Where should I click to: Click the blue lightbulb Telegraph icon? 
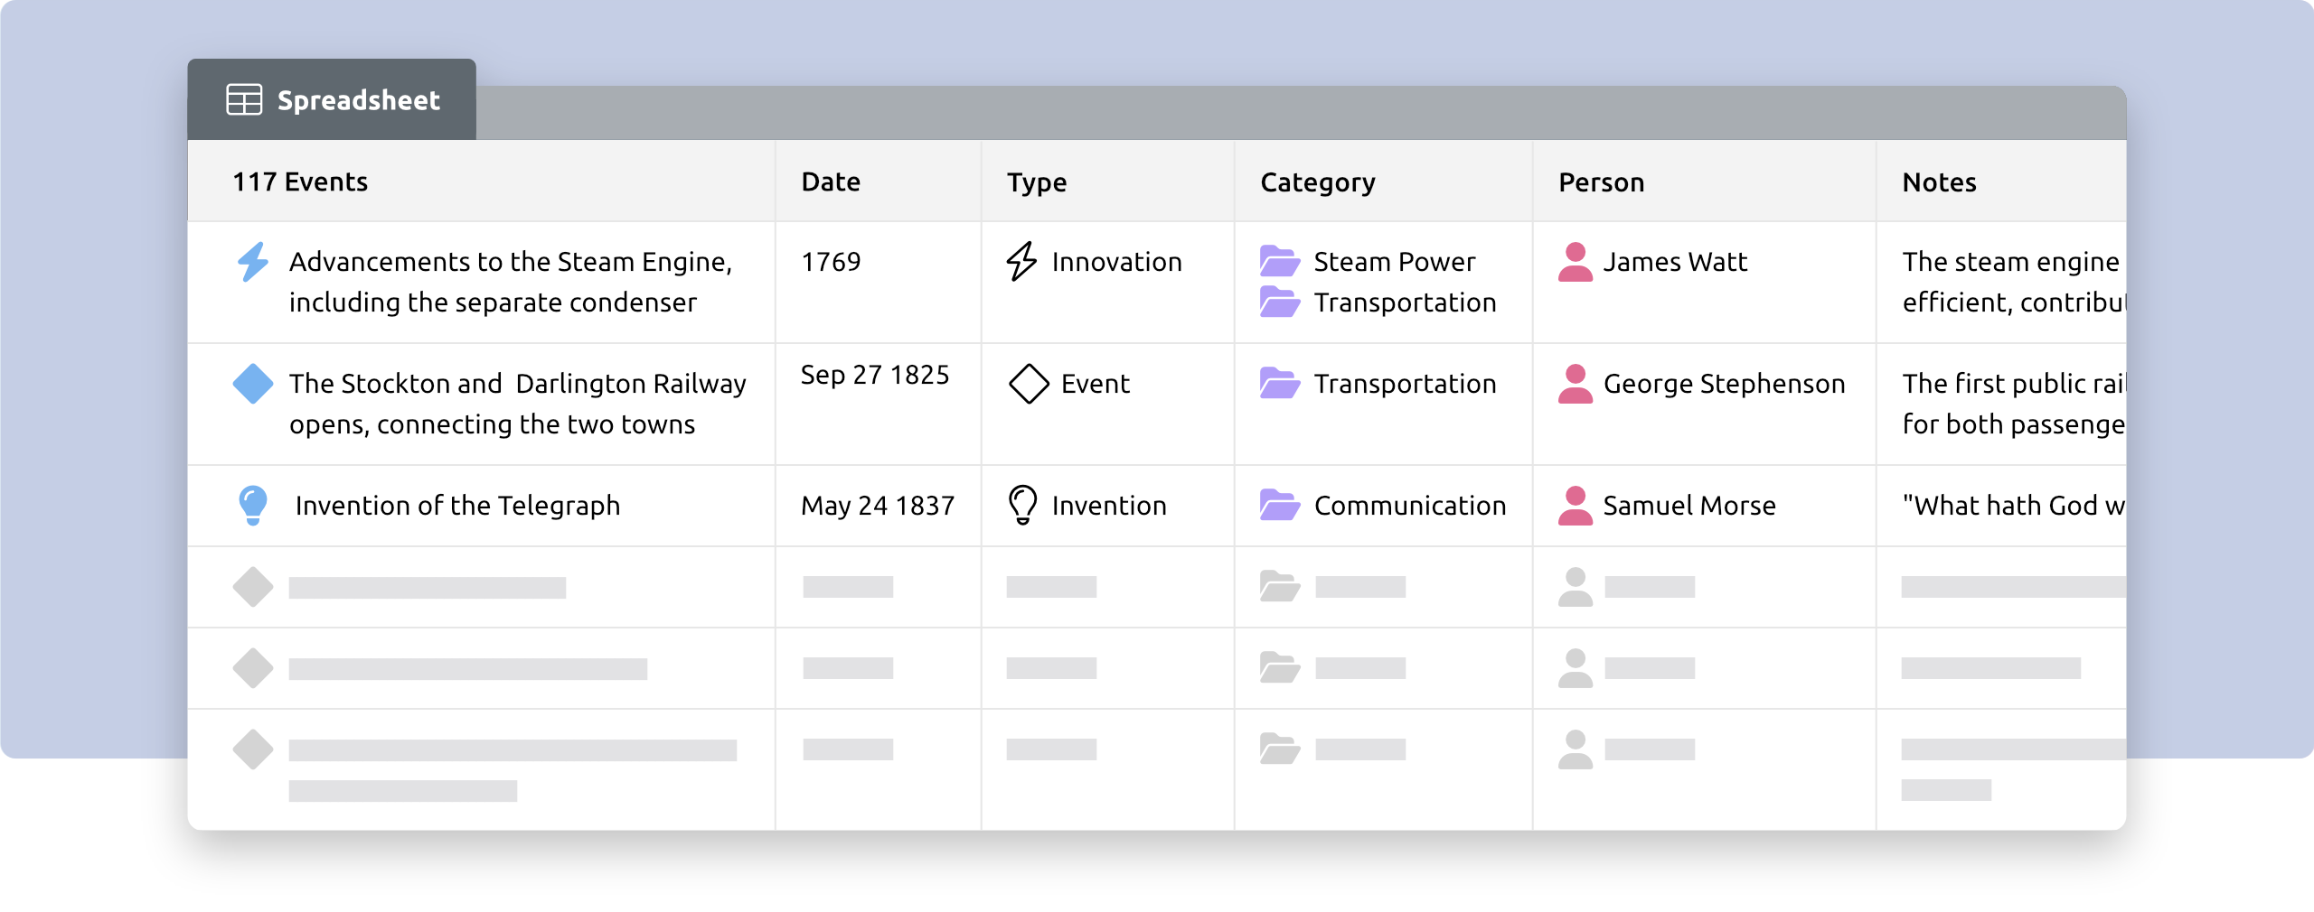pyautogui.click(x=253, y=506)
